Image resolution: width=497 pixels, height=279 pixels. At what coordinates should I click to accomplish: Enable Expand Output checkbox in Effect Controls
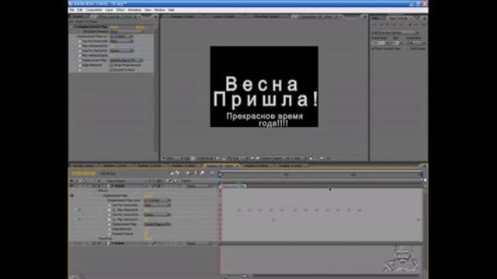click(111, 70)
